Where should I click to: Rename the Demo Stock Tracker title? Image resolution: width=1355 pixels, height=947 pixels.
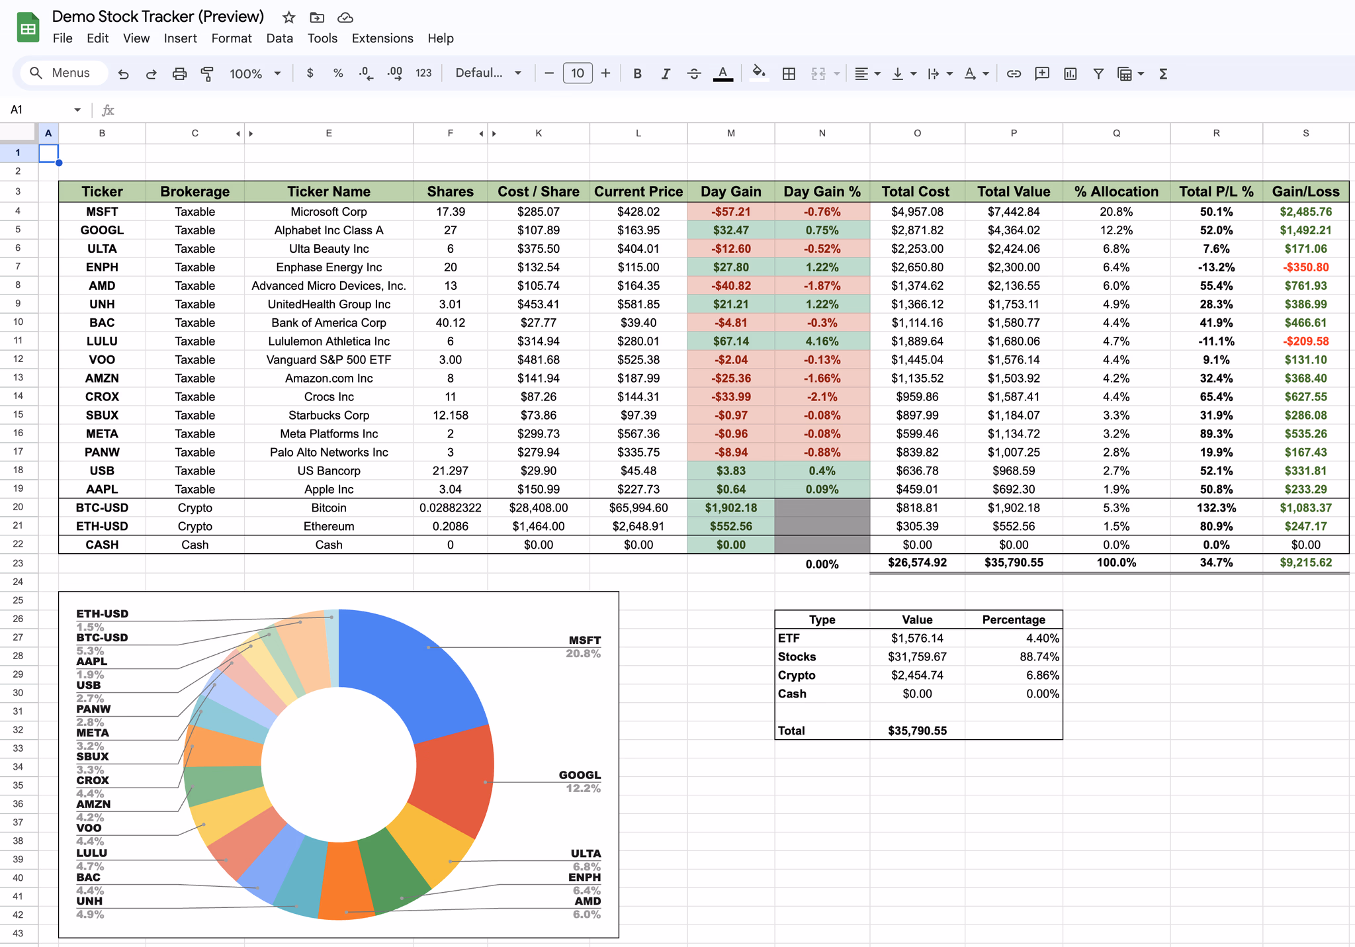158,17
